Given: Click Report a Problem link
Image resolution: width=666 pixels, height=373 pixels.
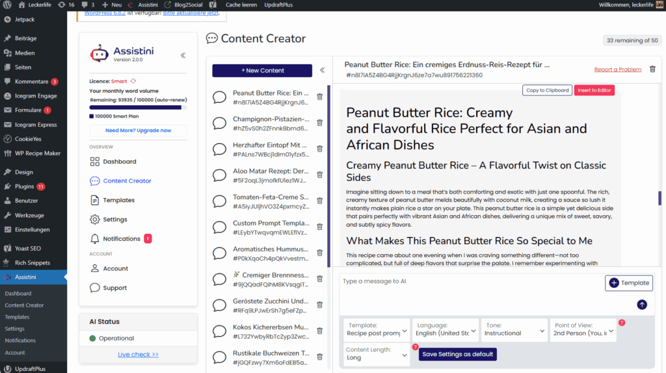Looking at the screenshot, I should click(618, 69).
